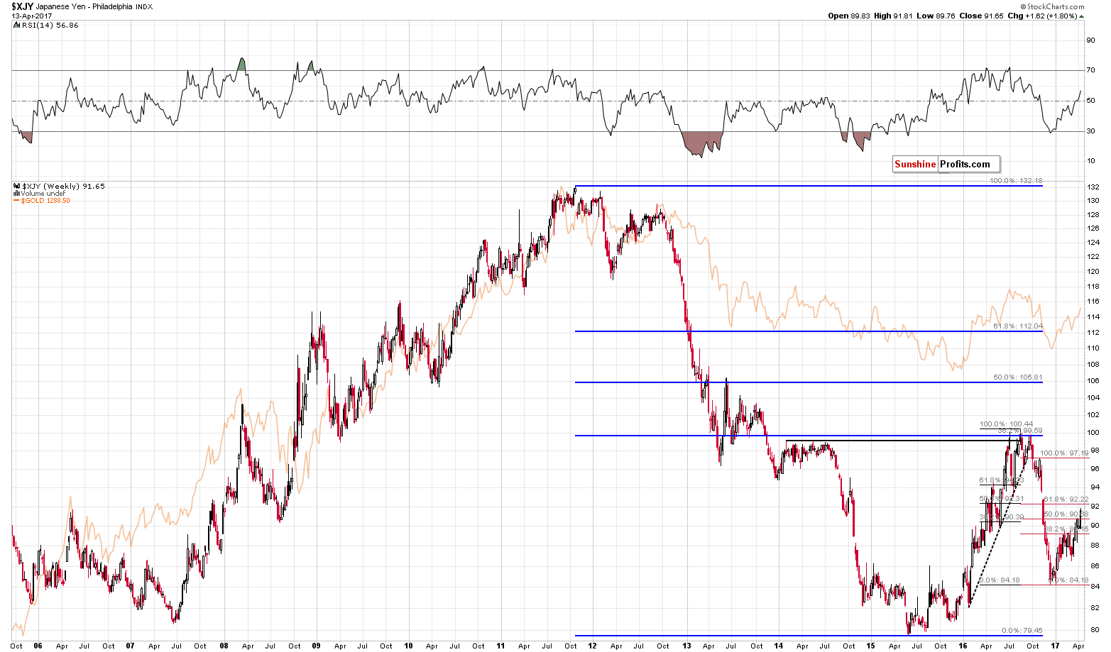Click the '100.0%: 97.19' retracement label

coord(1064,453)
